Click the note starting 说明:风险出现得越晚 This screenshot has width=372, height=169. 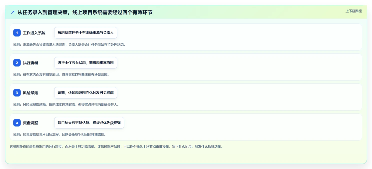tap(66, 104)
